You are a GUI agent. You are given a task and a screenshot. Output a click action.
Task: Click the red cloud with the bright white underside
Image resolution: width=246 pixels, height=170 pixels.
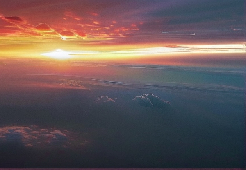coord(67,34)
